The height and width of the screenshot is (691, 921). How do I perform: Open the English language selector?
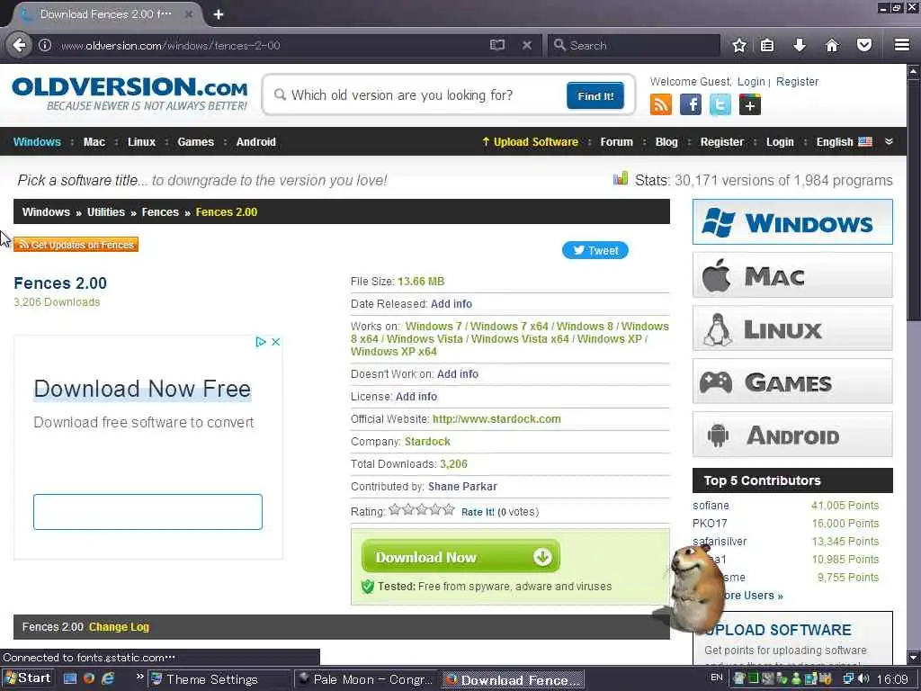point(844,141)
